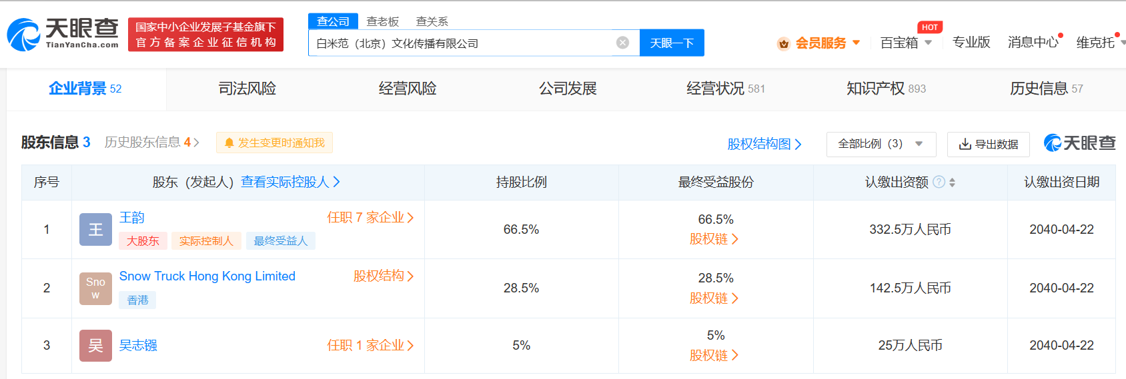1126x379 pixels.
Task: Open the TianYanCha home logo
Action: 63,34
